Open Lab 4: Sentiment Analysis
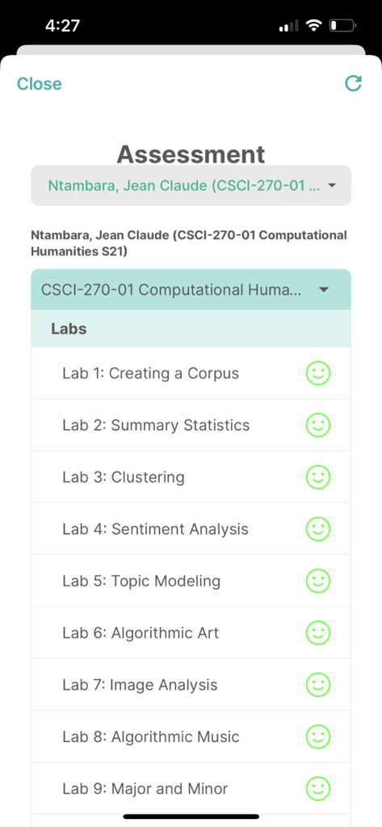Viewport: 382px width, 827px height. point(191,529)
